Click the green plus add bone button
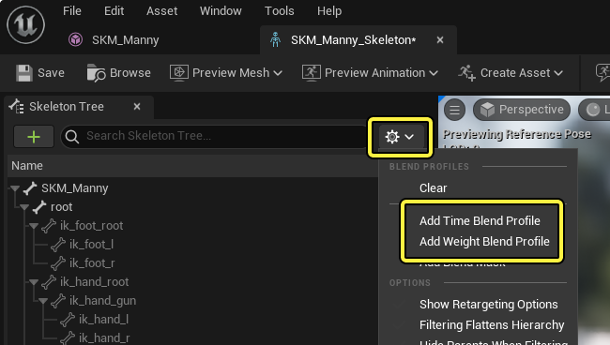Viewport: 610px width, 345px height. click(x=34, y=136)
